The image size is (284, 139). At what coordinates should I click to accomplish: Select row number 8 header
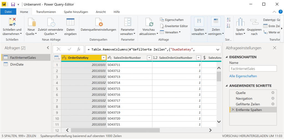coord(57,106)
